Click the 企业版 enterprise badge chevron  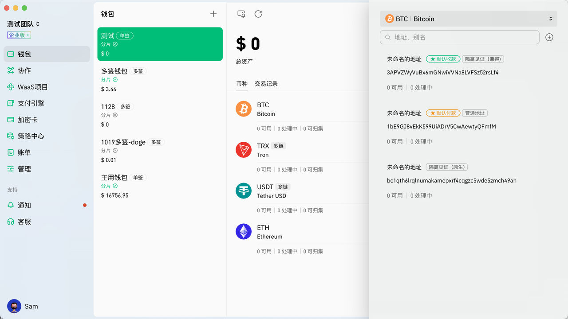click(28, 35)
